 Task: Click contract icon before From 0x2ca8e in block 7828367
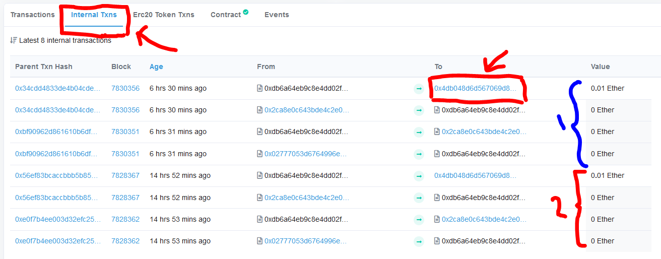260,198
